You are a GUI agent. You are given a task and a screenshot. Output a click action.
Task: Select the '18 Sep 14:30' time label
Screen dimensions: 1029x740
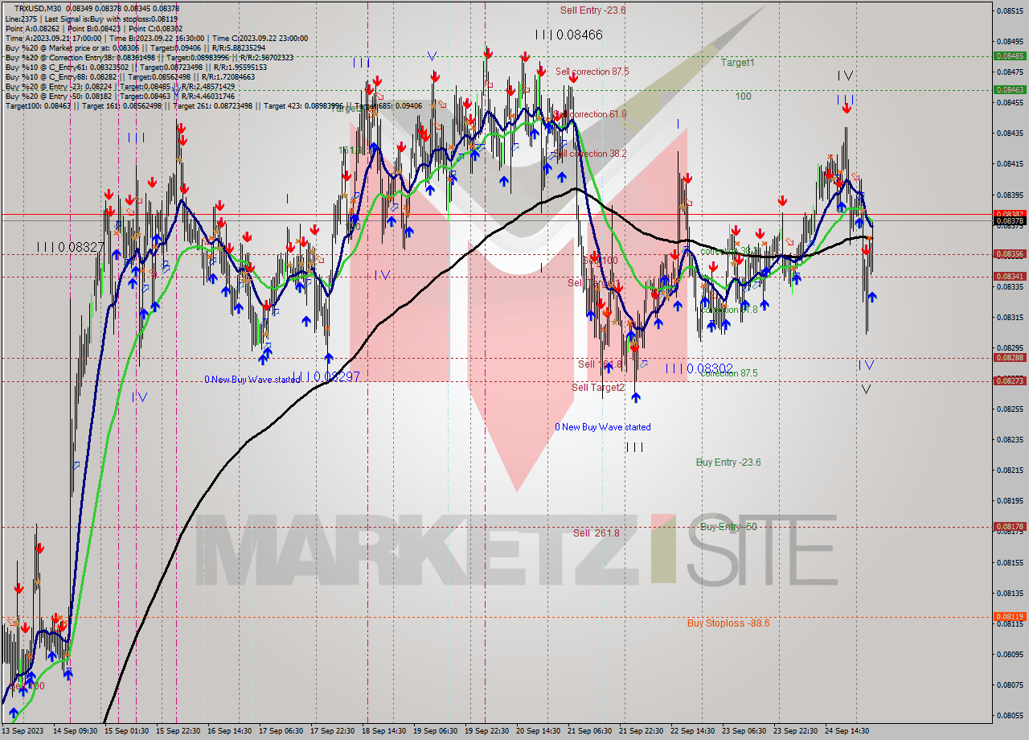(383, 731)
